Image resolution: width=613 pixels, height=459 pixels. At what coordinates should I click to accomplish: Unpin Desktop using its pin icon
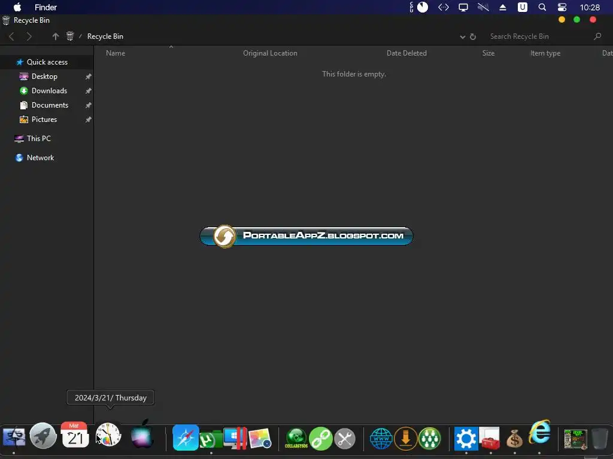89,76
